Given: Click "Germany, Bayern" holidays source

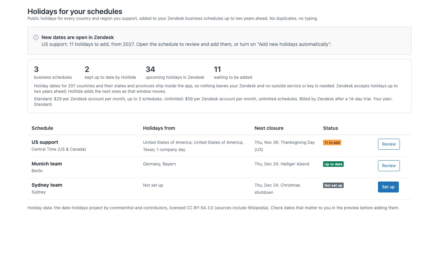Looking at the screenshot, I should coord(159,164).
